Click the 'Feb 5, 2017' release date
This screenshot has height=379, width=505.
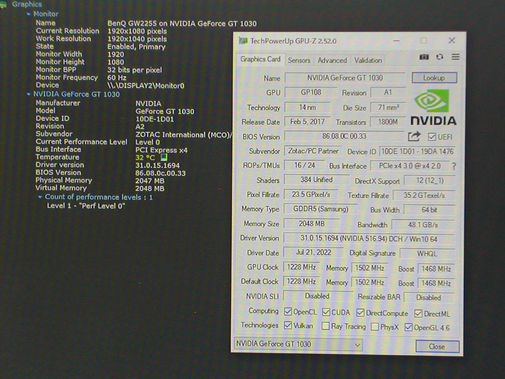pos(307,122)
